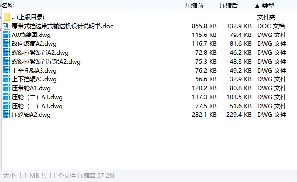
Task: Sort by the 名称 column header
Action: point(8,5)
